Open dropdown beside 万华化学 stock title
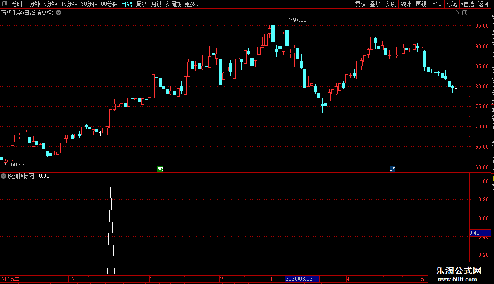 59,13
